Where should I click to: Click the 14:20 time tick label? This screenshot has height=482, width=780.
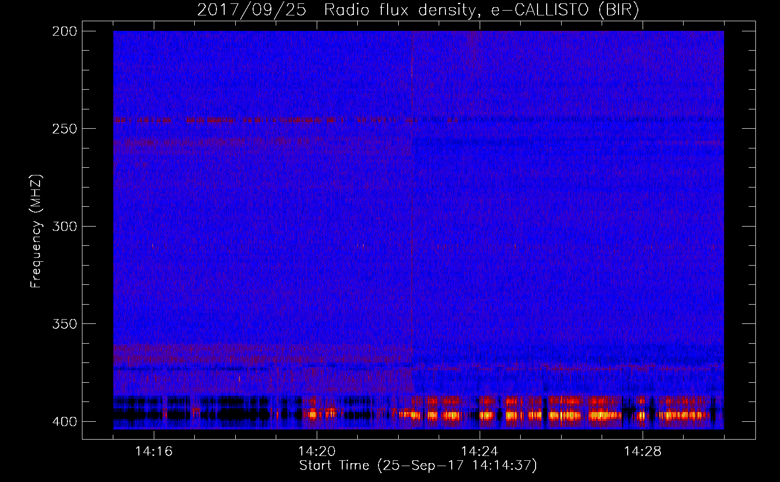[x=317, y=452]
